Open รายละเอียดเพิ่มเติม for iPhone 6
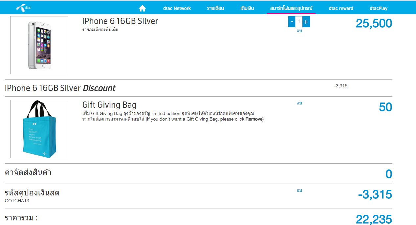The width and height of the screenshot is (416, 225). [x=100, y=30]
